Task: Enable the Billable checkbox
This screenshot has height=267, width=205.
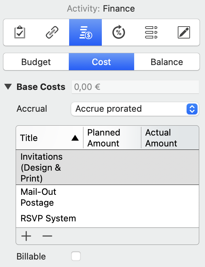Action: pos(76,256)
